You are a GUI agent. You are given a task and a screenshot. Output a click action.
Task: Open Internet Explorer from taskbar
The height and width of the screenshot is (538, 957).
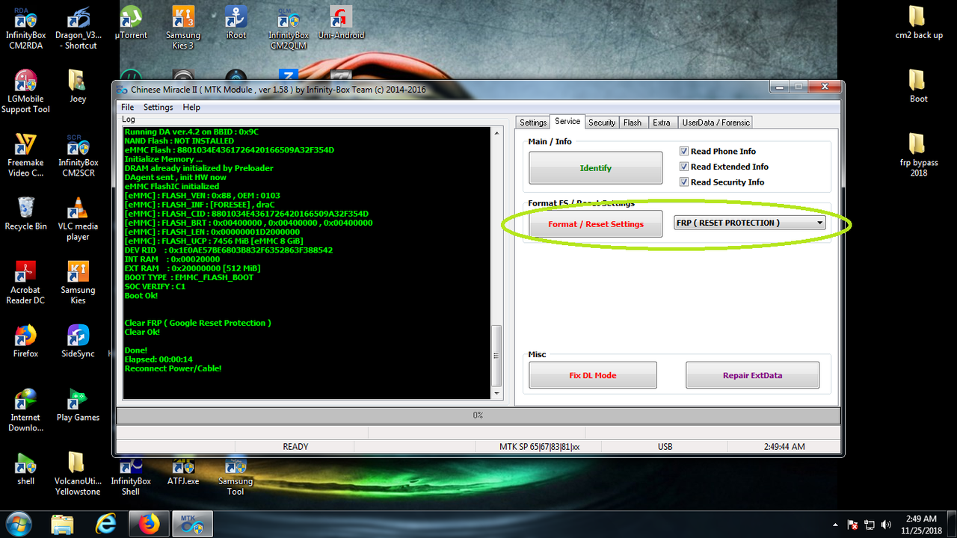(x=105, y=525)
